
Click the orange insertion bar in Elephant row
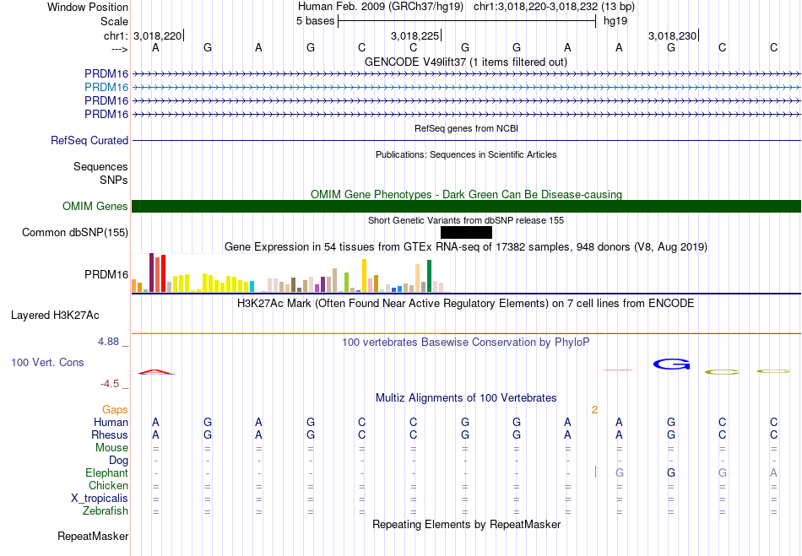595,472
